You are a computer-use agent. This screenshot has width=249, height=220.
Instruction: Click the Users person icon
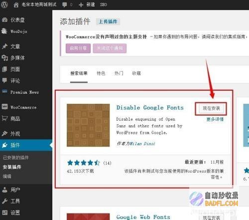[4, 190]
